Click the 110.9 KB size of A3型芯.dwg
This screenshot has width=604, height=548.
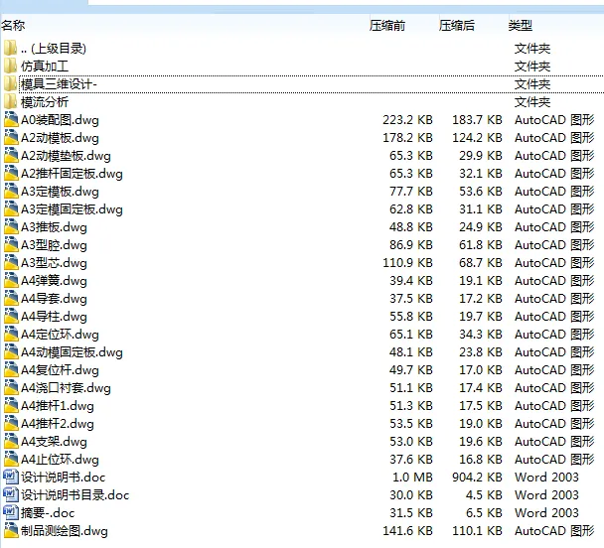pyautogui.click(x=407, y=263)
